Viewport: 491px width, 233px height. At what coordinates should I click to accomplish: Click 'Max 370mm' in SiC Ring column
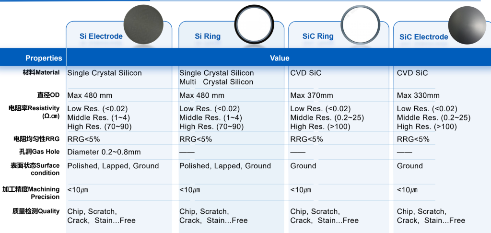pyautogui.click(x=312, y=95)
